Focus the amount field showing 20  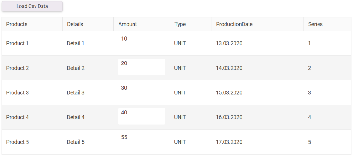[x=142, y=67]
